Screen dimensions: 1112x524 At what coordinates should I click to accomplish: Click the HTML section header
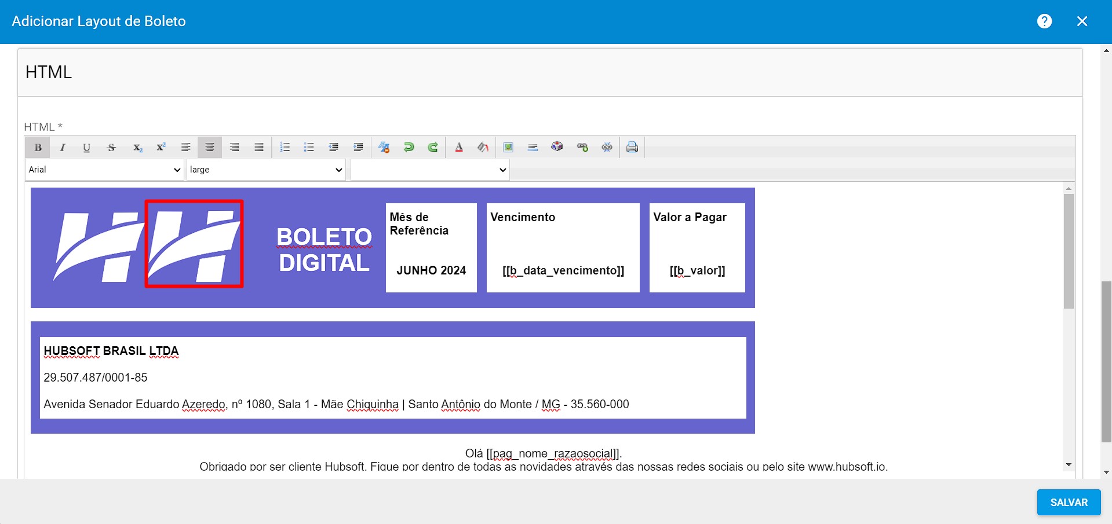coord(550,72)
